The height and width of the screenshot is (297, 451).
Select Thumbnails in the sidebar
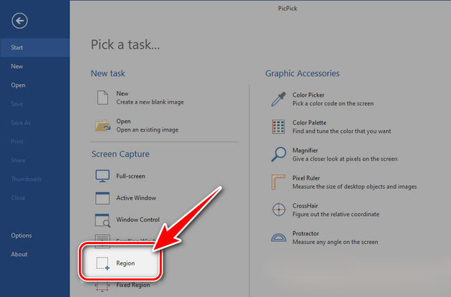click(26, 179)
